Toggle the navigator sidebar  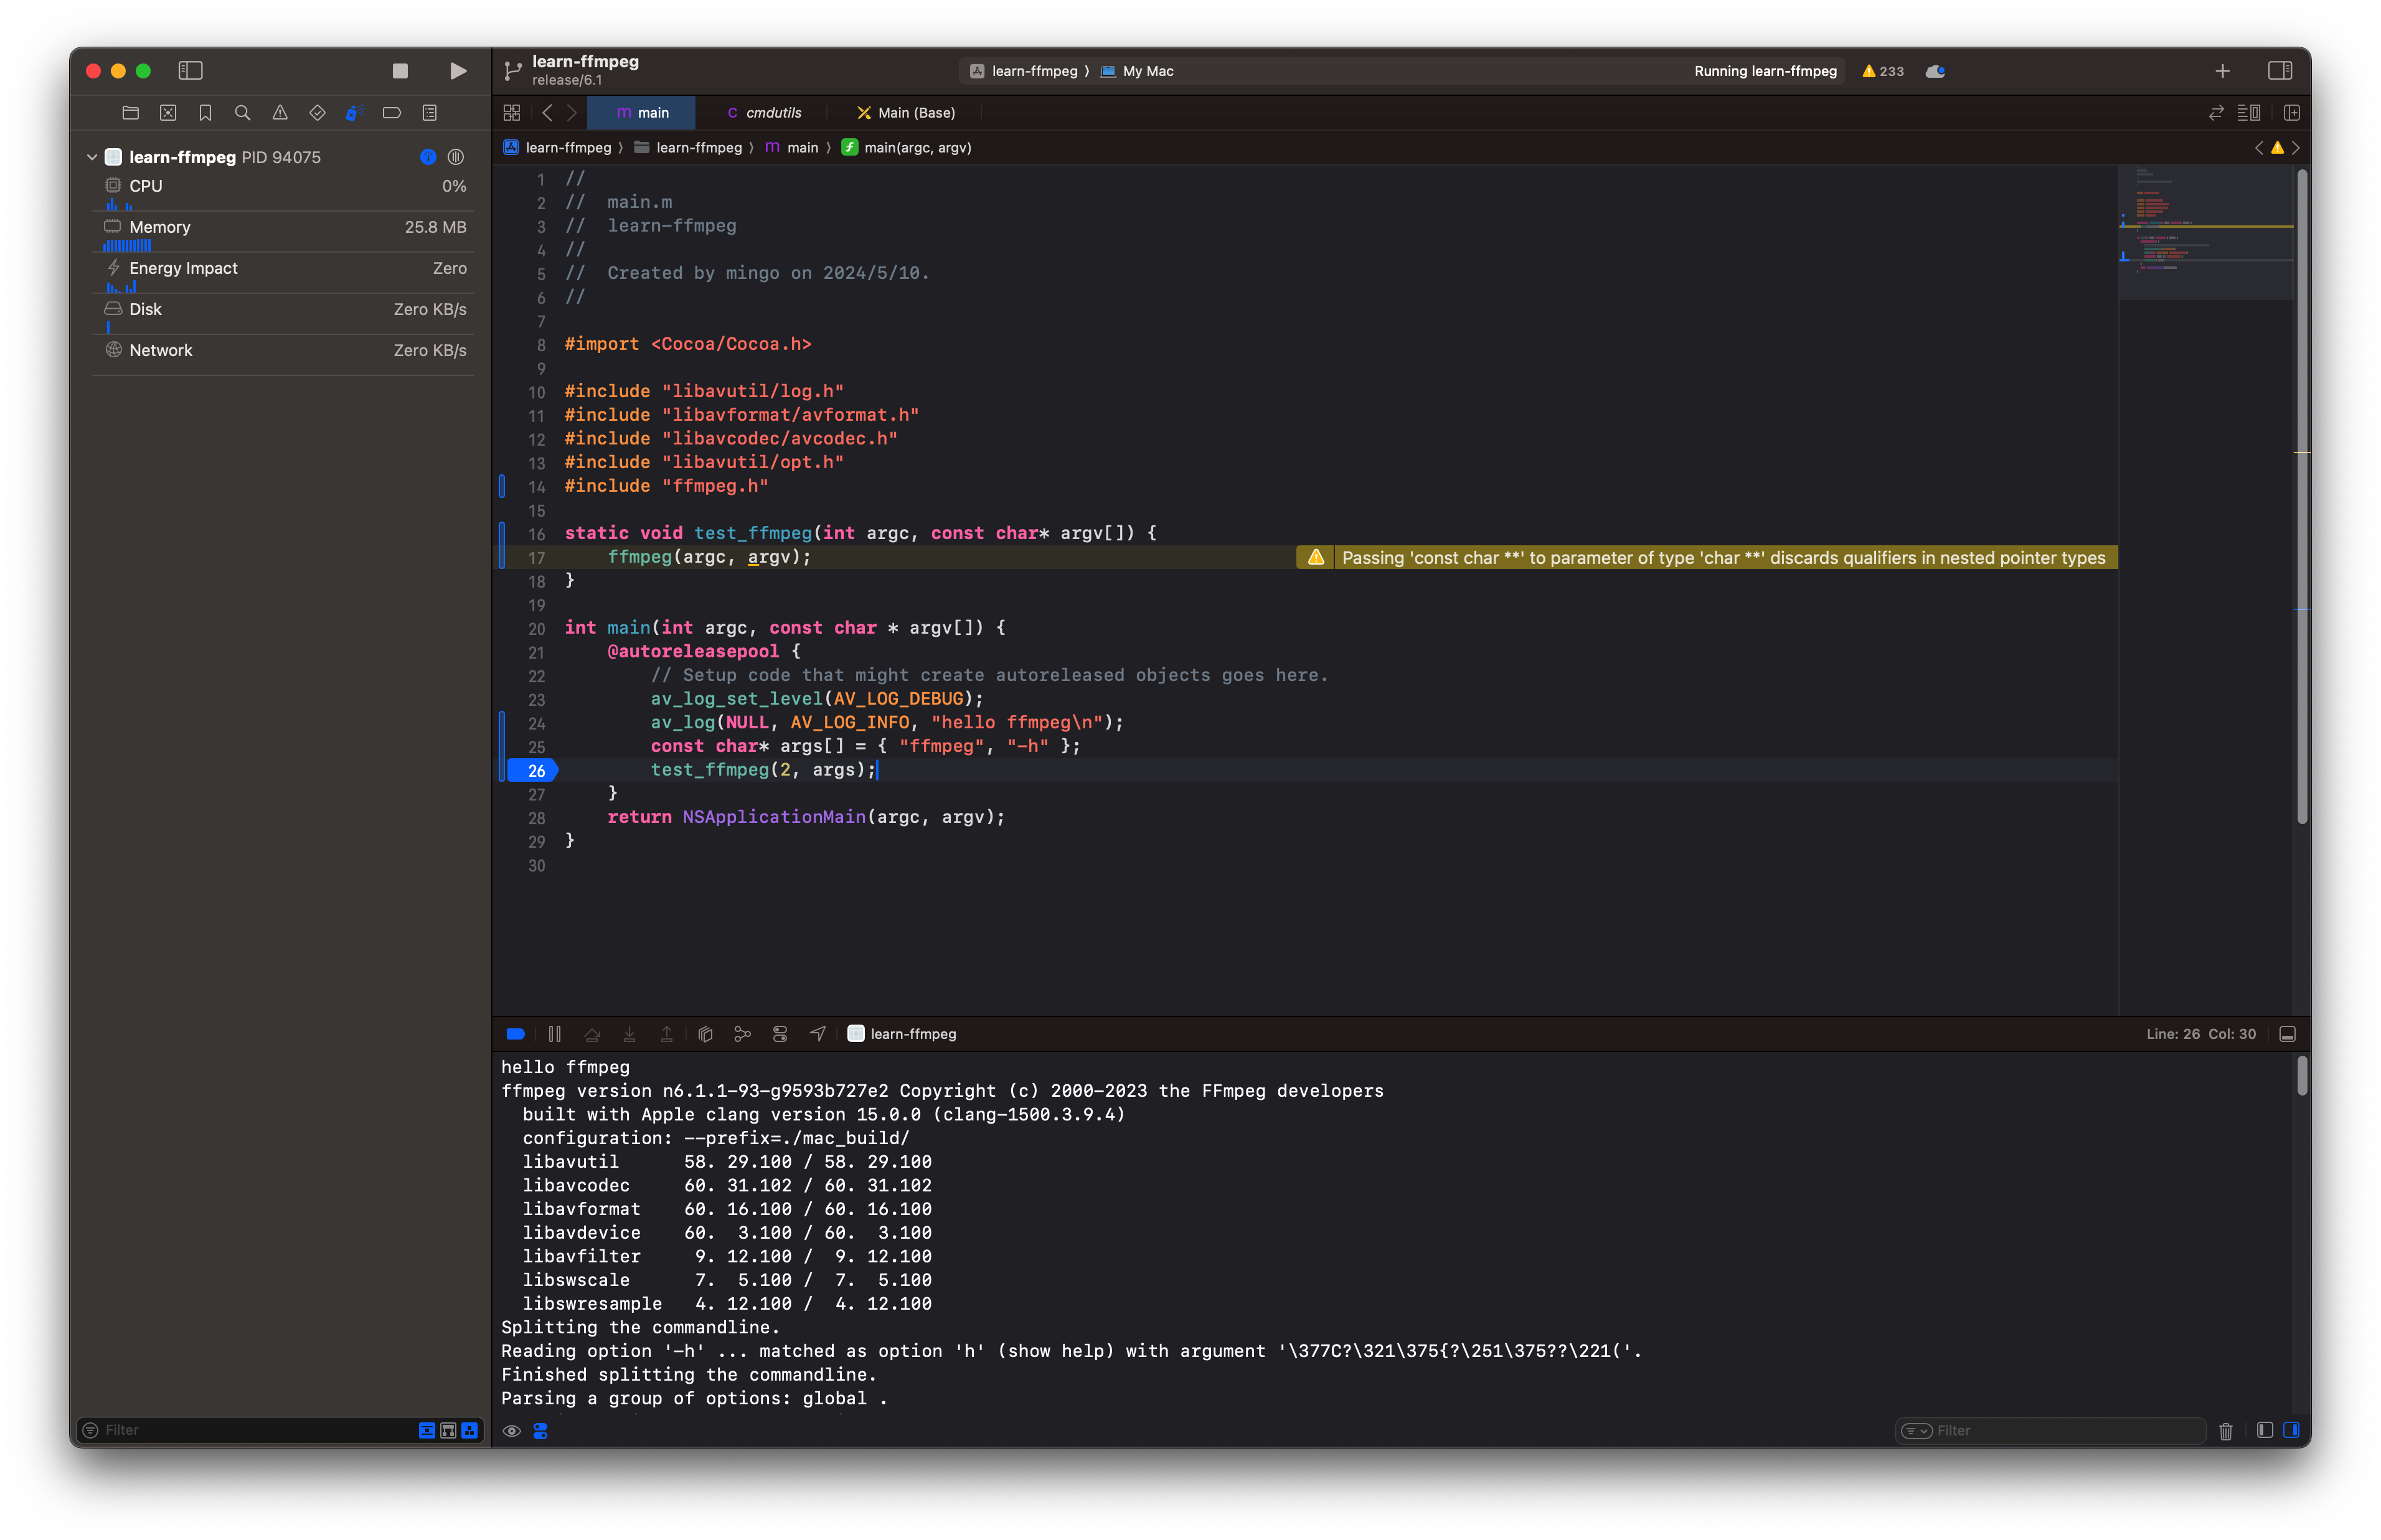coord(190,70)
